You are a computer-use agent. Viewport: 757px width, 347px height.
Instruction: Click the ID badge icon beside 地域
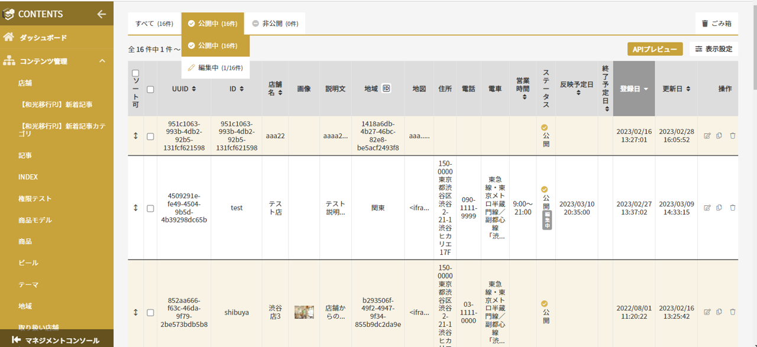tap(386, 89)
